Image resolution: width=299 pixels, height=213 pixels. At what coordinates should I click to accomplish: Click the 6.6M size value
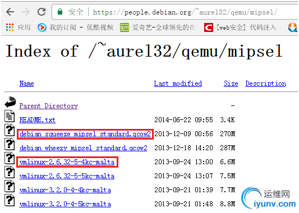(228, 162)
